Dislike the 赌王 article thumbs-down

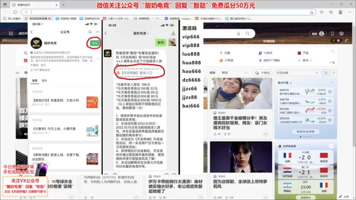(225, 134)
